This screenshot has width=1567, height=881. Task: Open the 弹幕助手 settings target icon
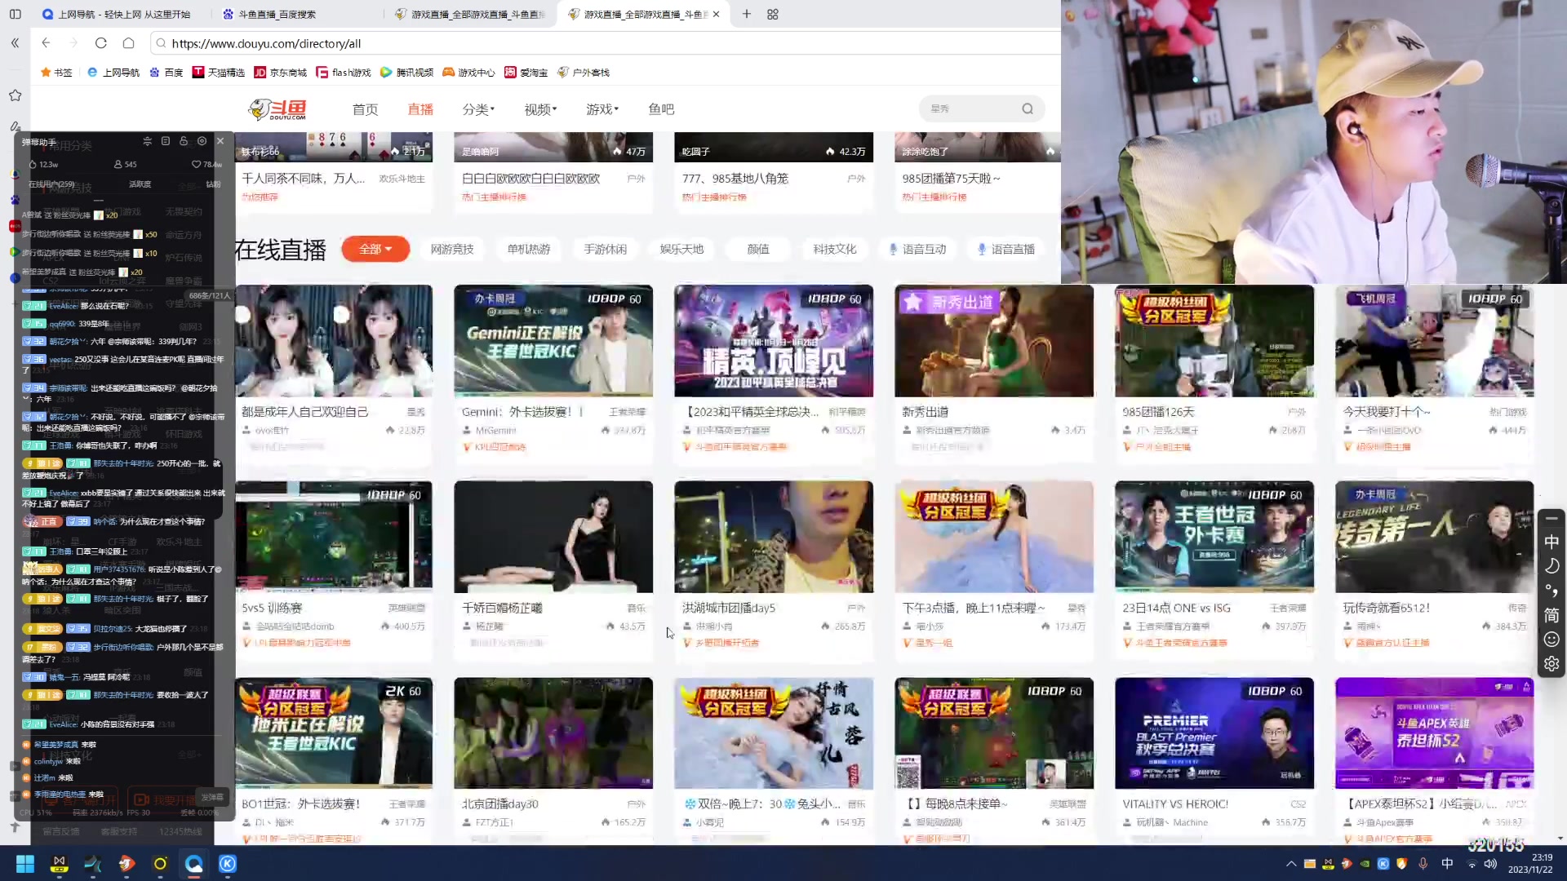tap(202, 141)
